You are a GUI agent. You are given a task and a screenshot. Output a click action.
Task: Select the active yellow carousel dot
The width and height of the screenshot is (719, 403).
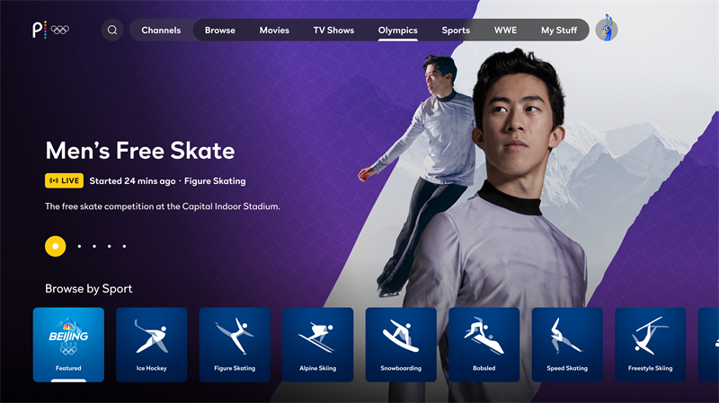(55, 246)
